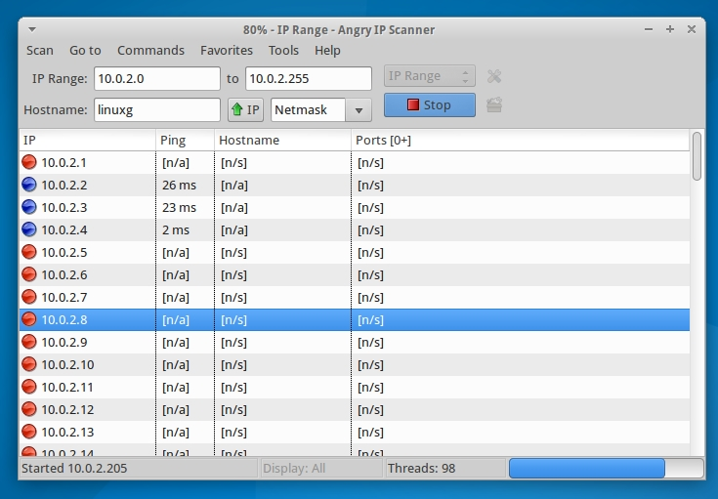Click the red status icon of 10.0.2.5
The height and width of the screenshot is (499, 718).
pos(29,252)
